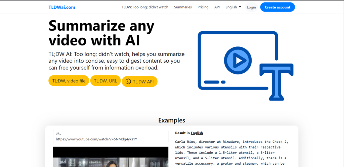This screenshot has height=167, width=344.
Task: Click the TLDWai.com logo link
Action: 61,7
